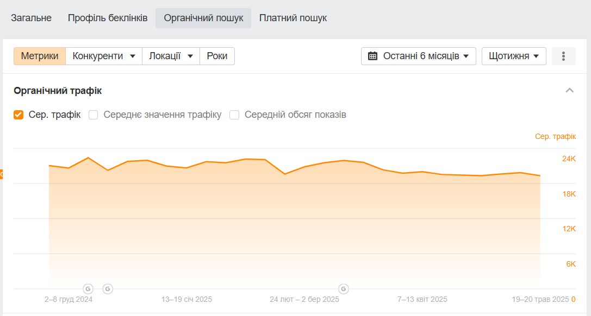Switch to the Загальне tab
591x316 pixels.
pos(31,18)
